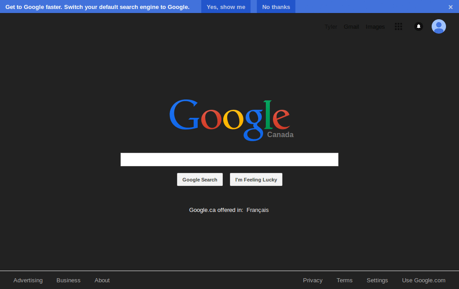Open the Tyler profile link
This screenshot has width=459, height=289.
(x=331, y=27)
